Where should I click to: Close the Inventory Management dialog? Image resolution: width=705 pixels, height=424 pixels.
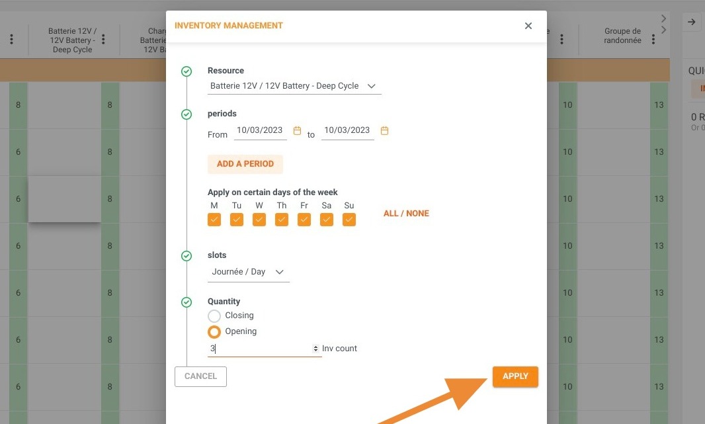pyautogui.click(x=528, y=26)
